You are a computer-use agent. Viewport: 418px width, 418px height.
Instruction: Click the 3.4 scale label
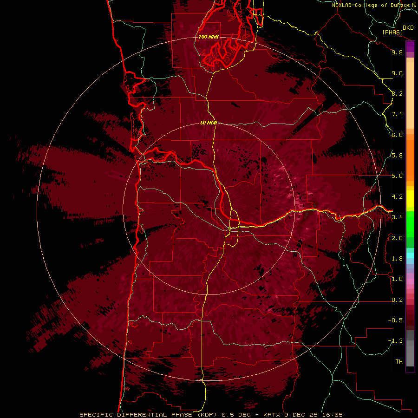397,217
